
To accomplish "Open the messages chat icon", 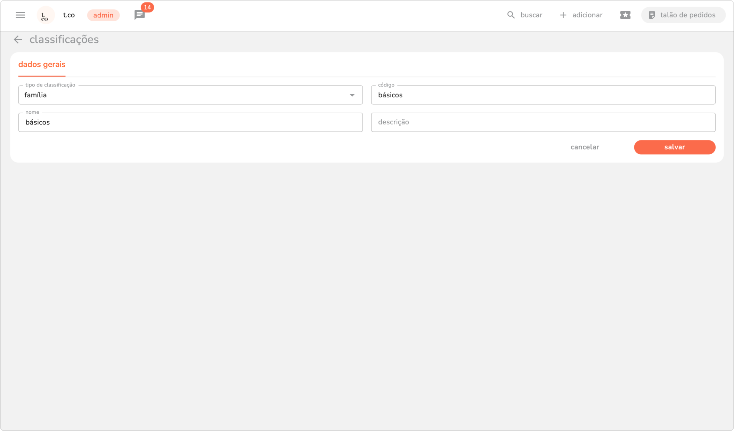I will click(x=139, y=15).
